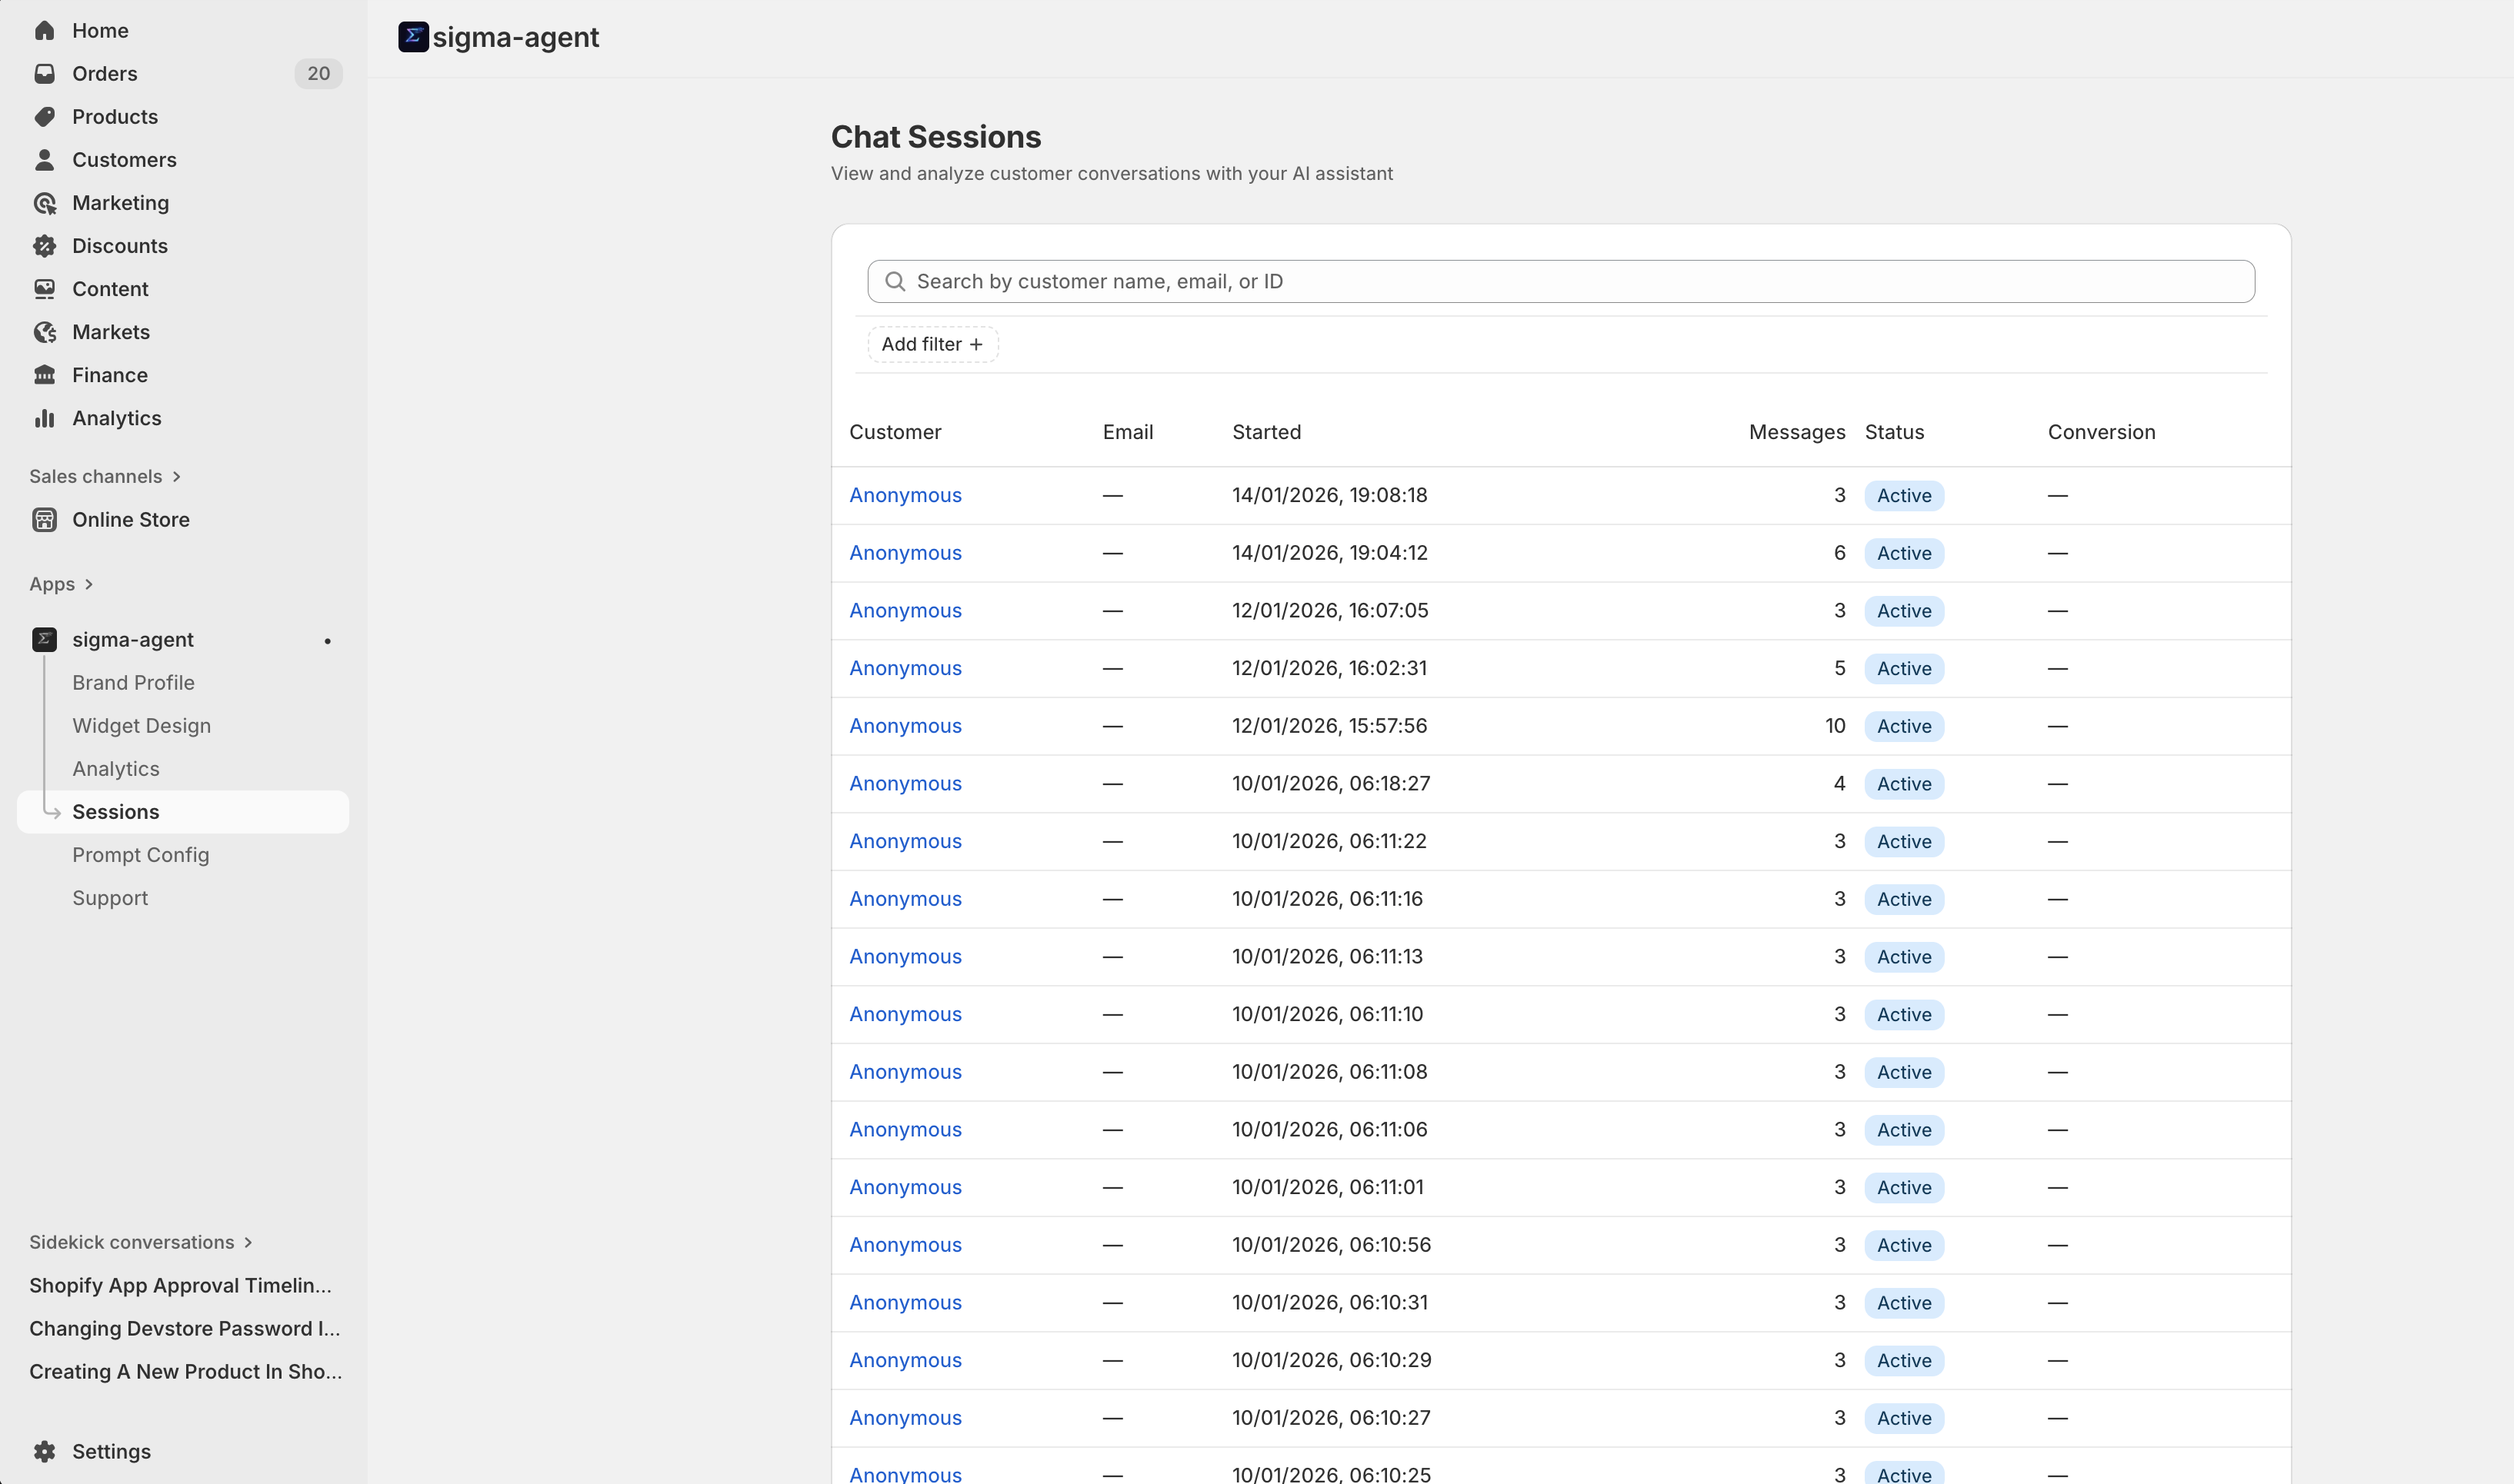2514x1484 pixels.
Task: Go to Prompt Config menu item
Action: click(140, 855)
